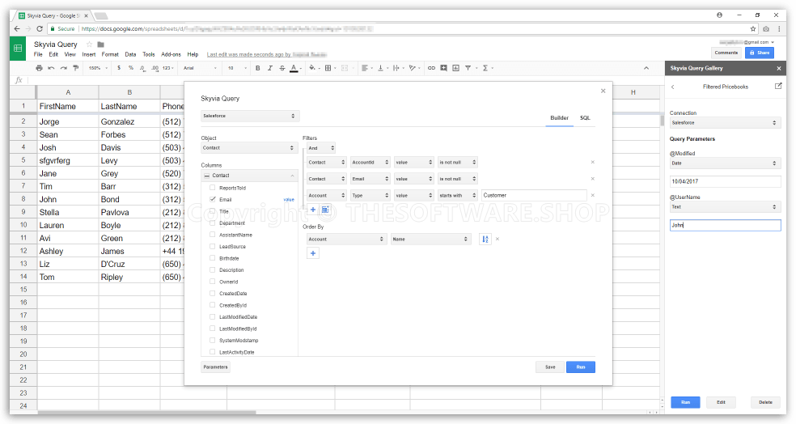Screen dimensions: 796x424
Task: Check the Description column
Action: [213, 270]
